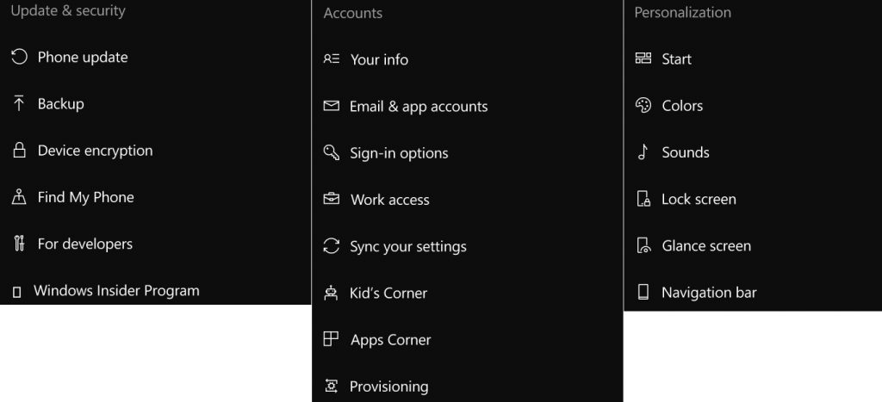Select Email & app accounts
The image size is (882, 402).
[419, 106]
